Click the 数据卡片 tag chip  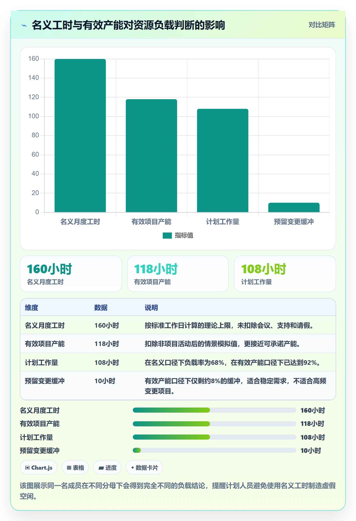144,468
